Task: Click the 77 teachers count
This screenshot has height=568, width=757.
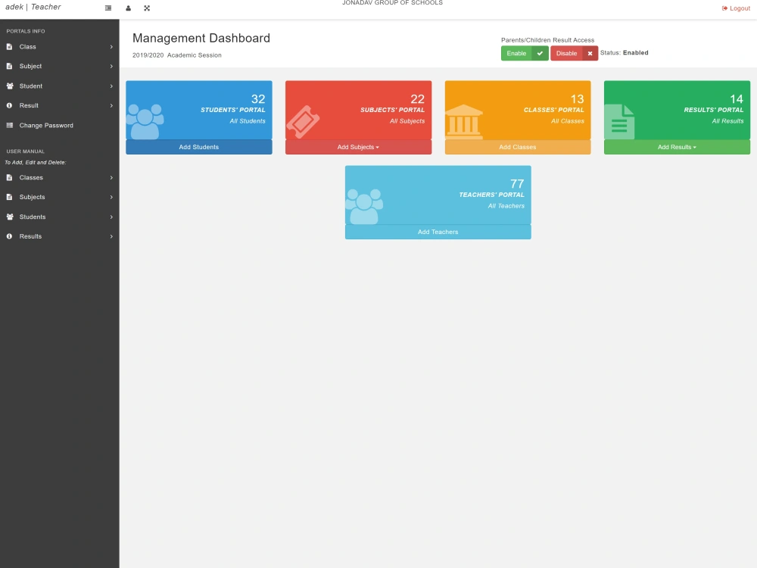Action: pyautogui.click(x=517, y=184)
